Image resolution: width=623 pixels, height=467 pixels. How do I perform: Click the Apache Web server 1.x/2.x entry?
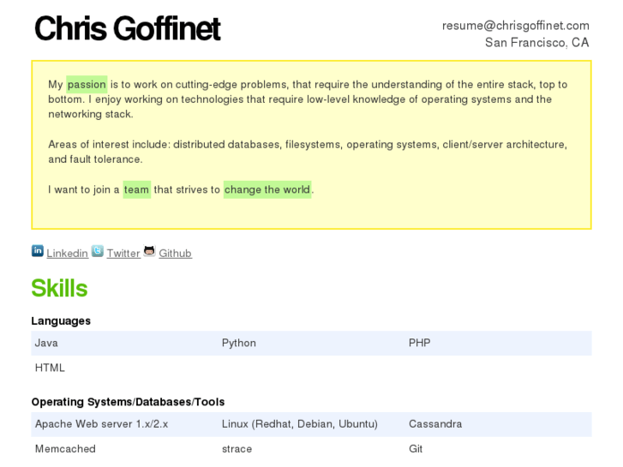[101, 424]
